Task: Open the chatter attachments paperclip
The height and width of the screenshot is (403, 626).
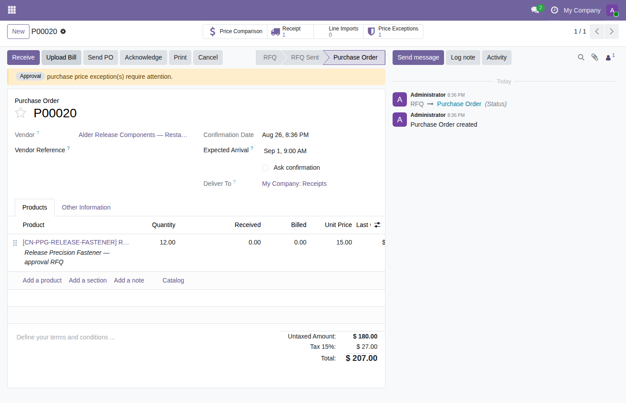Action: (x=595, y=57)
